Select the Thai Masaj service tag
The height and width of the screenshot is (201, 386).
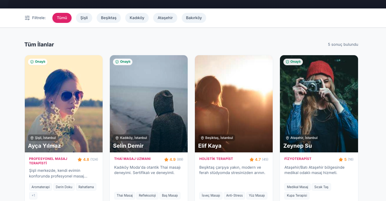coord(125,196)
